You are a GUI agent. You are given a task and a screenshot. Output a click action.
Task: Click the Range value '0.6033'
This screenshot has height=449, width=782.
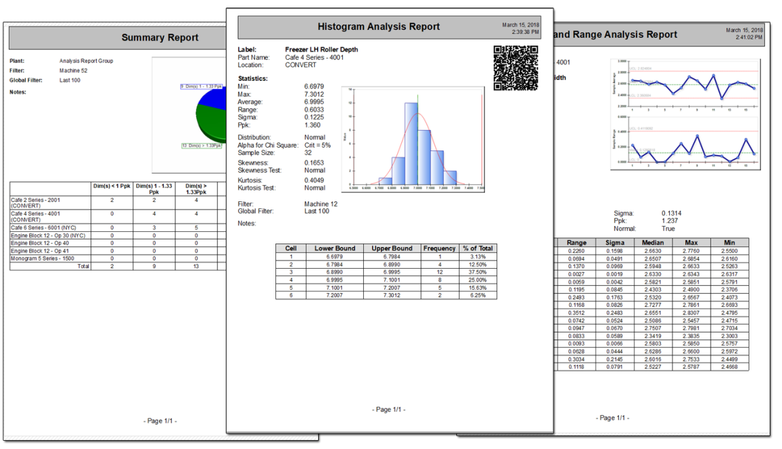(x=313, y=110)
